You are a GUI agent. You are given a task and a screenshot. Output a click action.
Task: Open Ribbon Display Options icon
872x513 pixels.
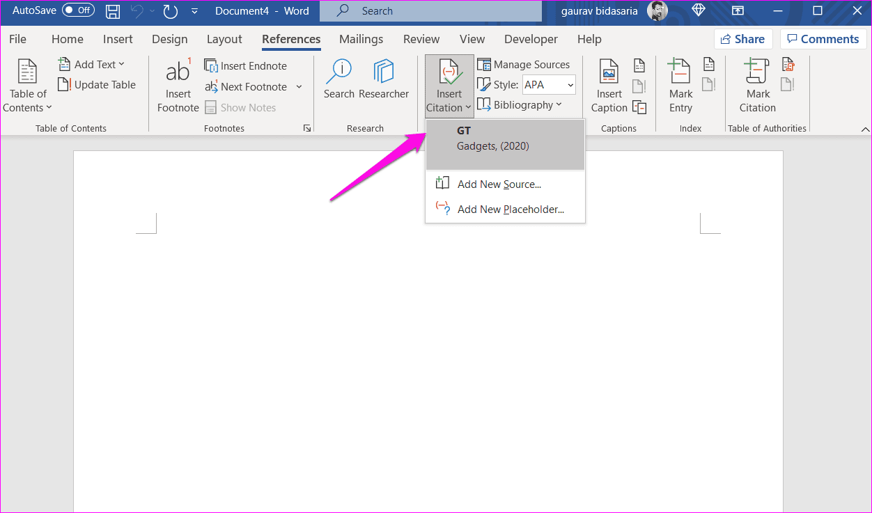click(x=738, y=10)
